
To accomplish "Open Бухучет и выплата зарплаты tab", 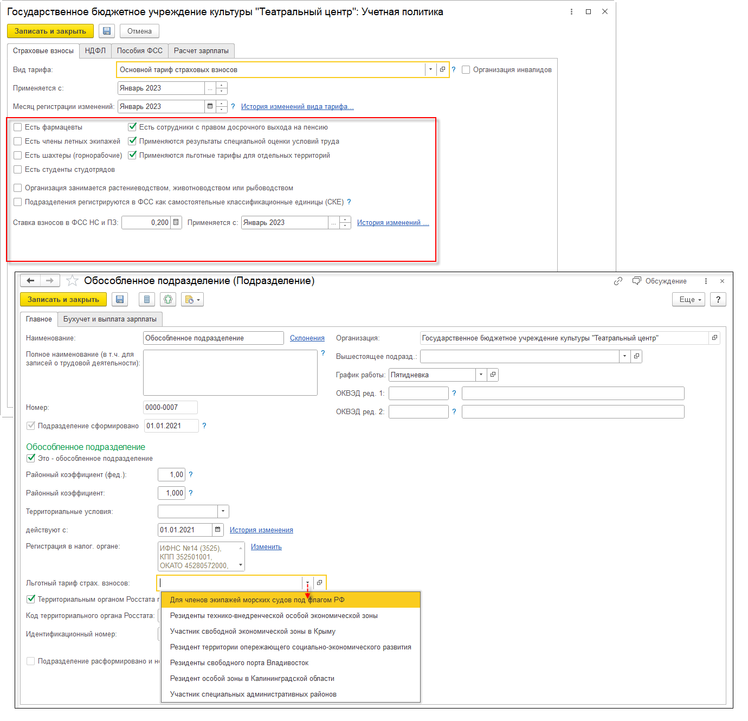I will [x=110, y=319].
